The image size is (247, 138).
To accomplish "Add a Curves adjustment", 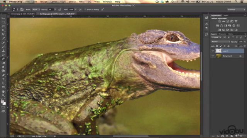I will (x=228, y=21).
